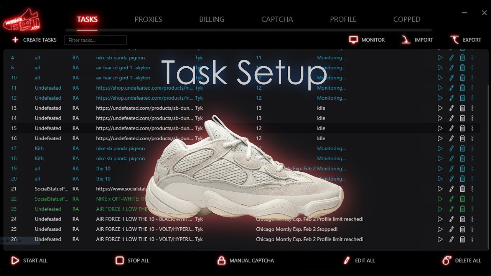Delete task 24 via its trash icon
The height and width of the screenshot is (276, 491).
pyautogui.click(x=462, y=219)
